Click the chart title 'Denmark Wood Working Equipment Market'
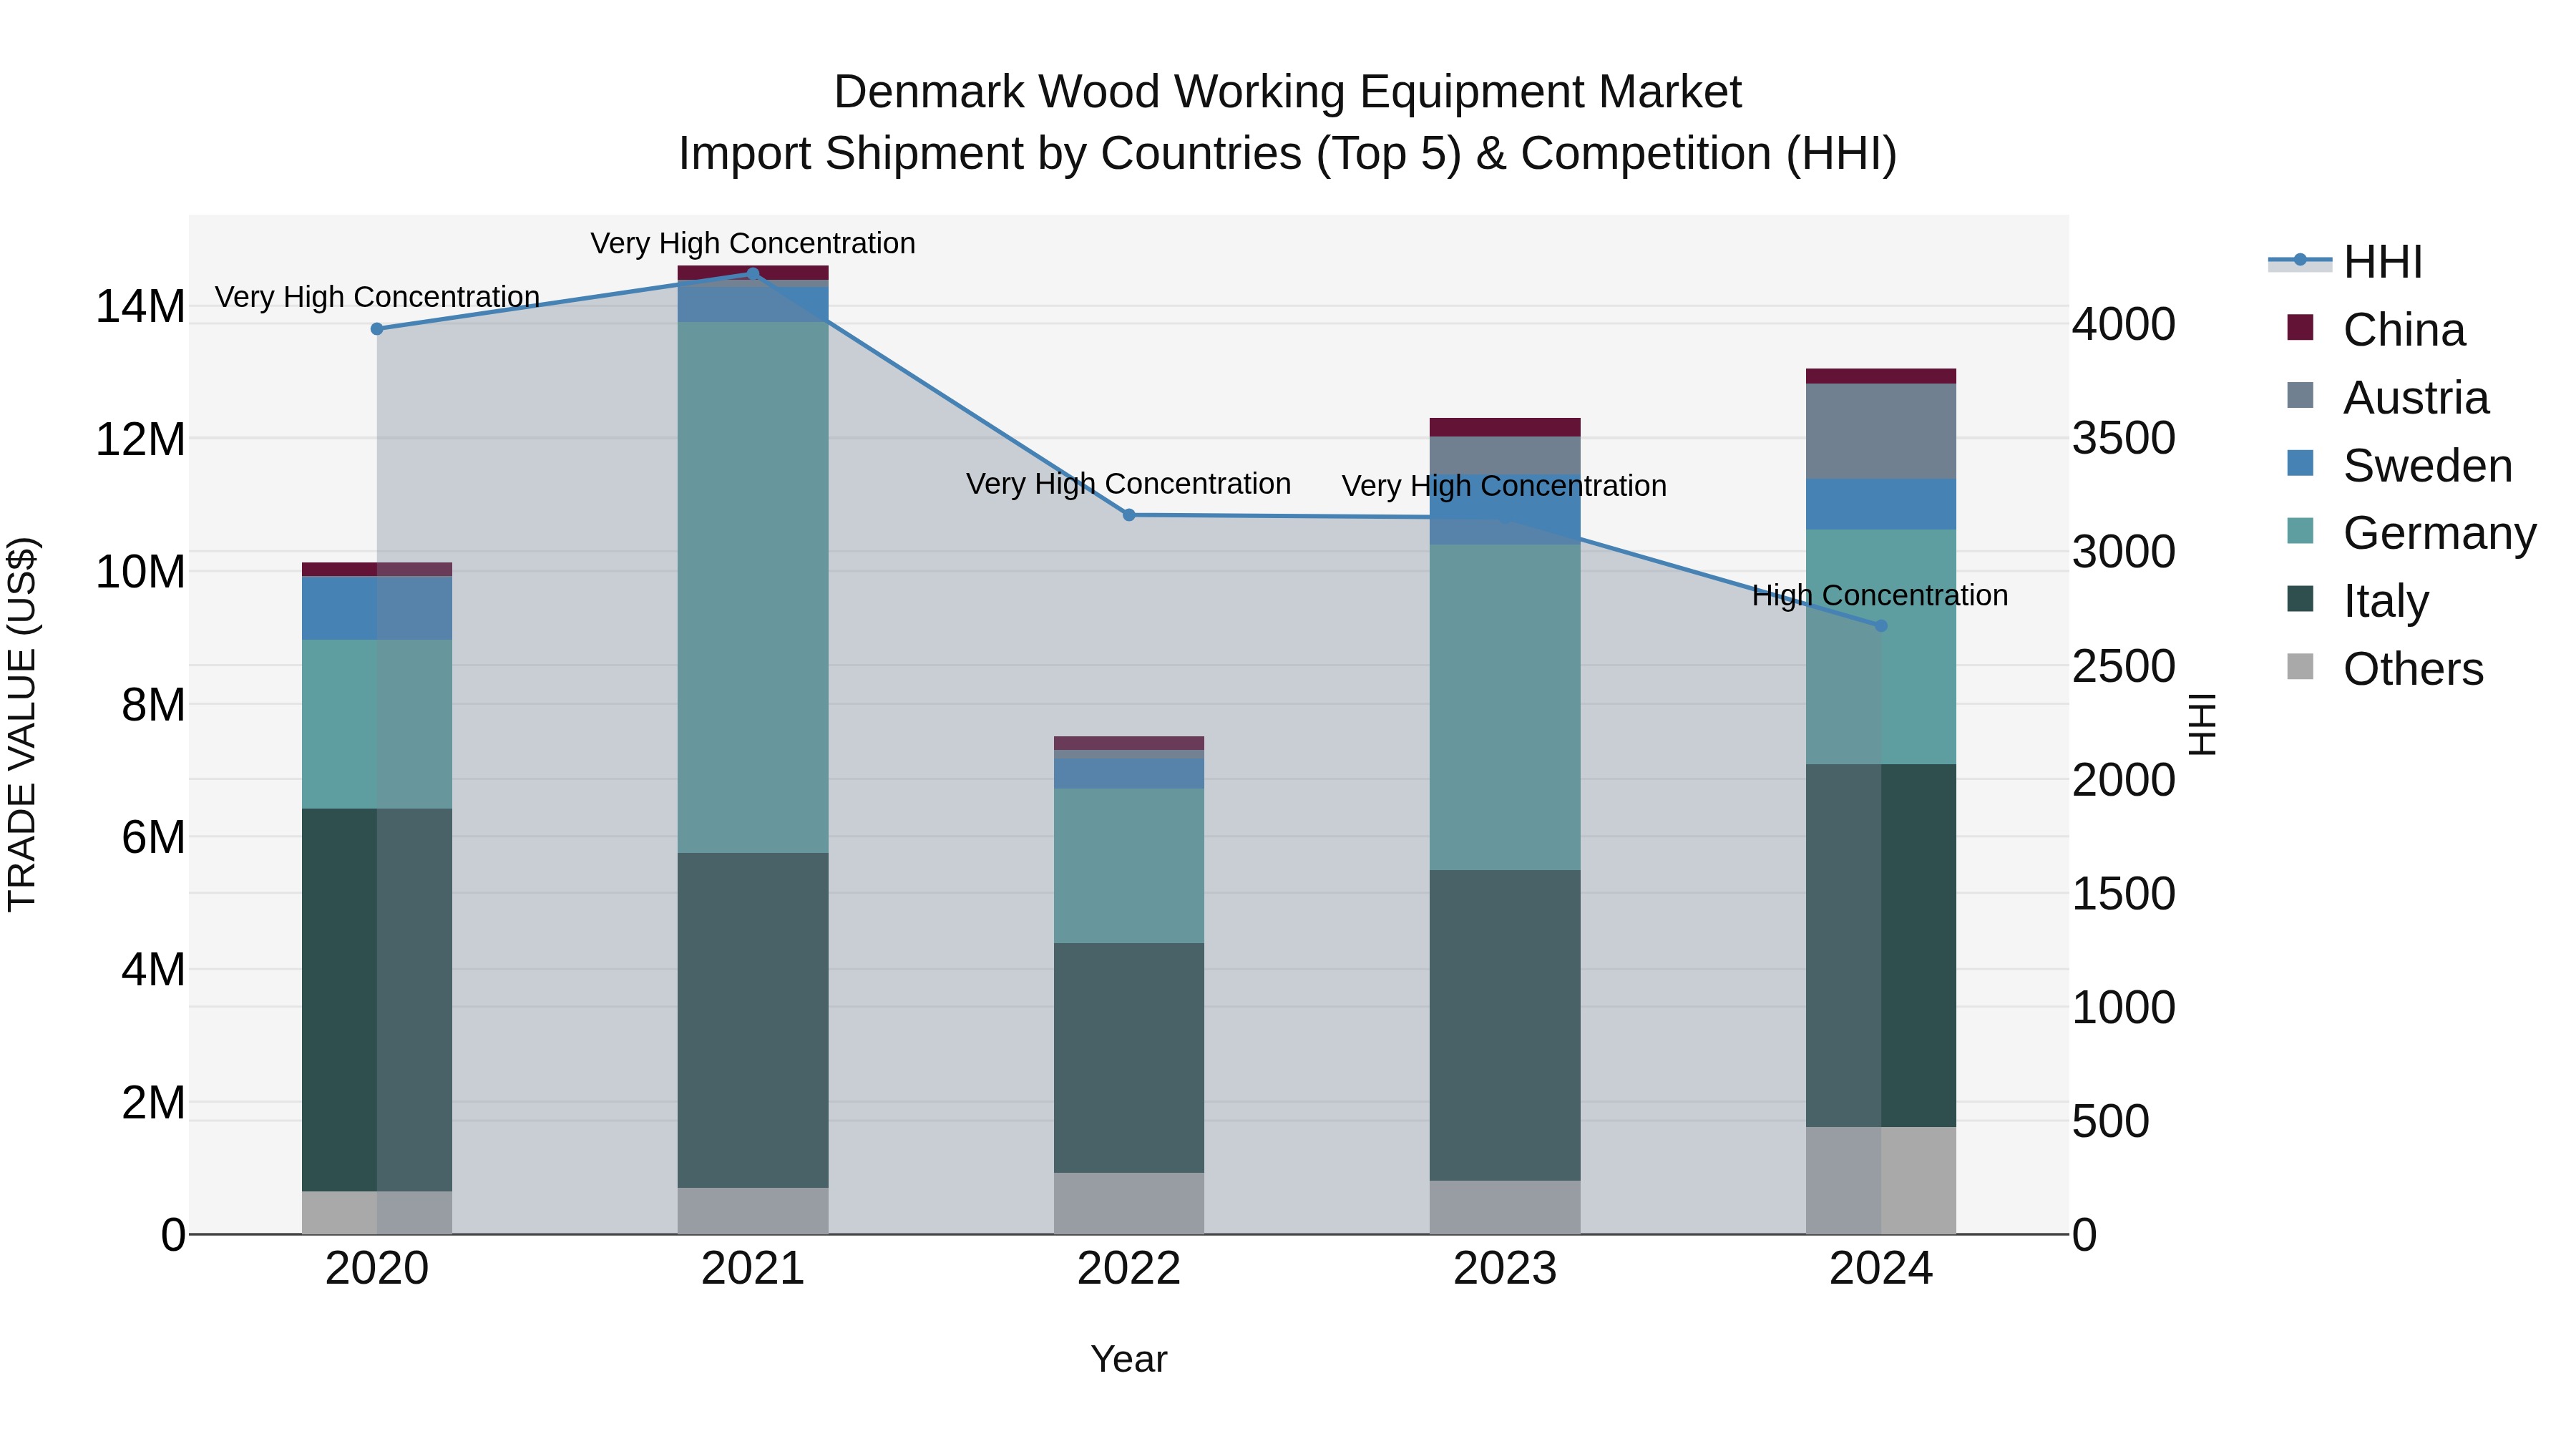Viewport: 2576px width, 1449px height. click(x=1288, y=92)
